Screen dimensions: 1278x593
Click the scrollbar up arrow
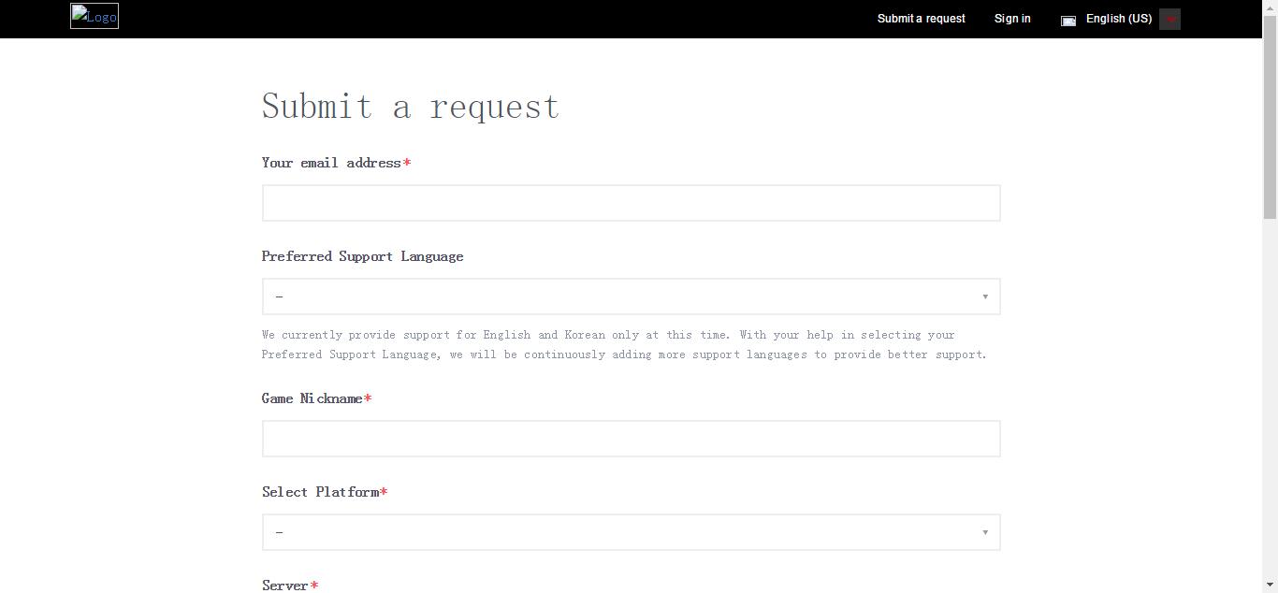[x=1270, y=7]
